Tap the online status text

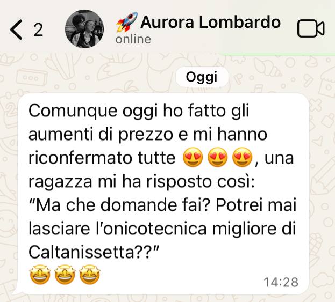click(133, 40)
